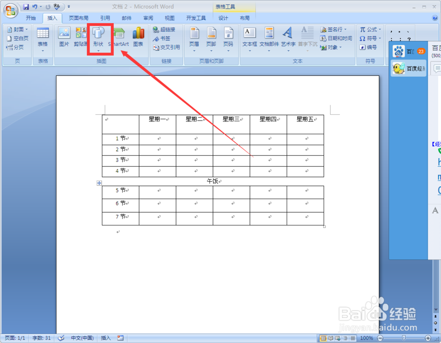Add a 超链接 (Hyperlink)
Screen dimensions: 441x343
(x=165, y=30)
